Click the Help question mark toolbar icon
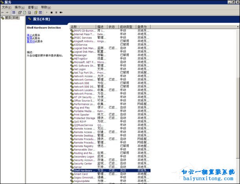The width and height of the screenshot is (240, 184). 35,13
